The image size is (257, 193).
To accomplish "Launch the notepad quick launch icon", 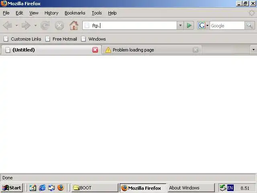I will point(33,188).
